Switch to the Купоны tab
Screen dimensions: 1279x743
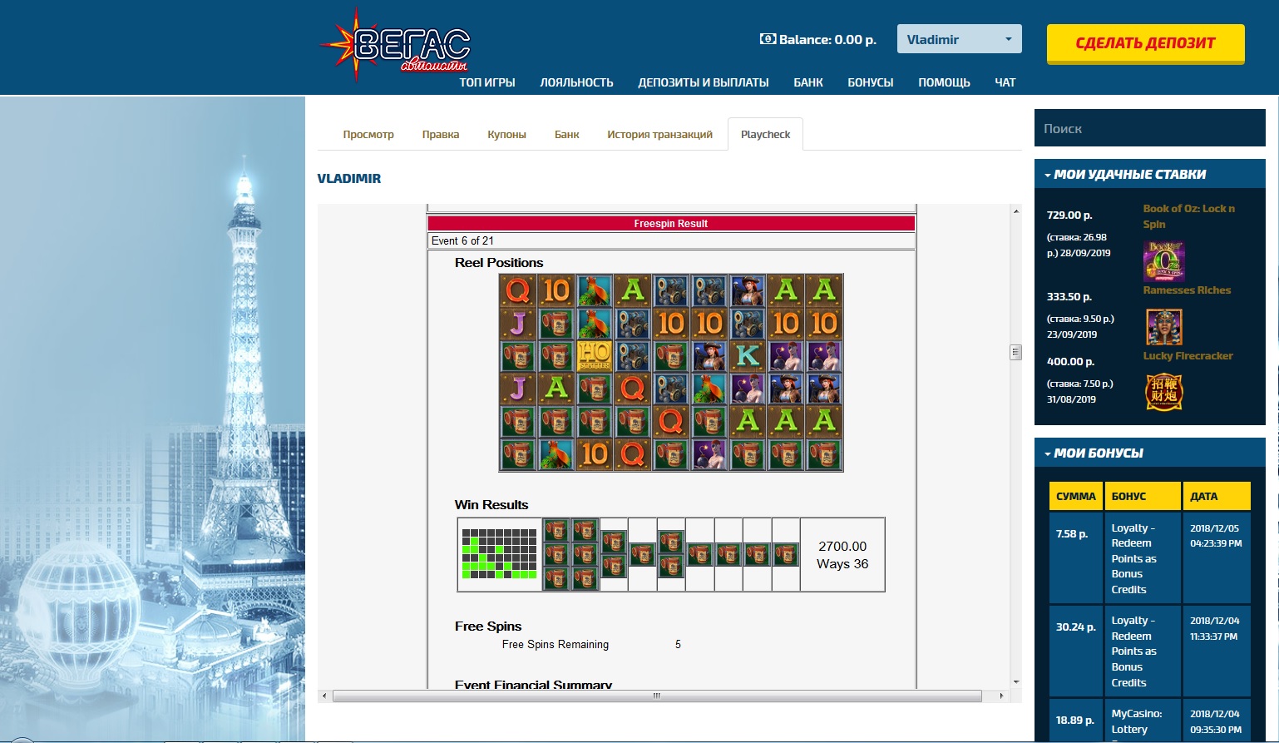click(x=506, y=134)
